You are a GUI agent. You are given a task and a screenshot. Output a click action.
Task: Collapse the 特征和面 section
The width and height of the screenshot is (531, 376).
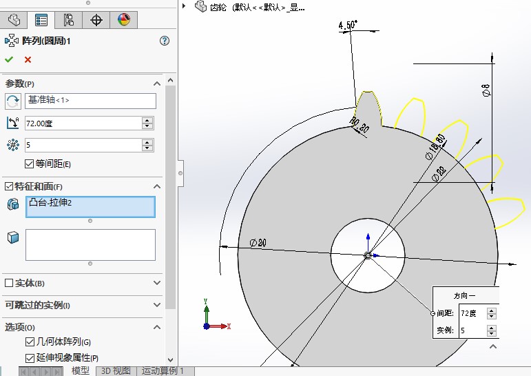(157, 186)
